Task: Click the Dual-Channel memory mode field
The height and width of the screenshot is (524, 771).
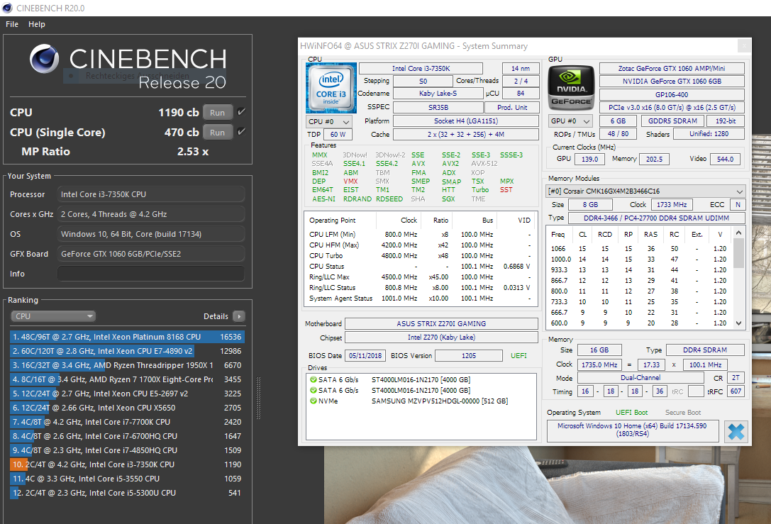Action: [x=640, y=377]
